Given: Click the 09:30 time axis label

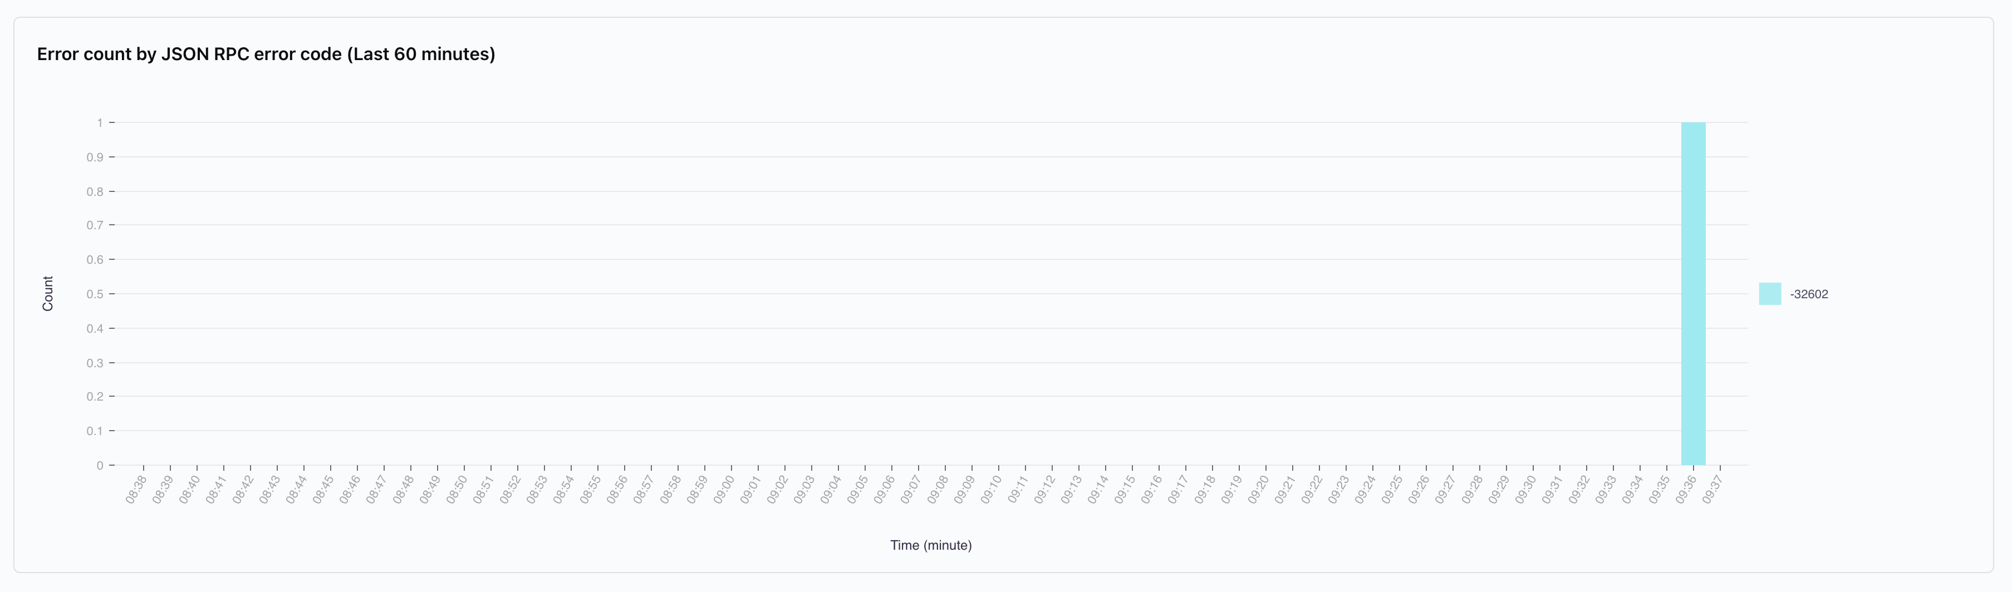Looking at the screenshot, I should click(x=1525, y=489).
